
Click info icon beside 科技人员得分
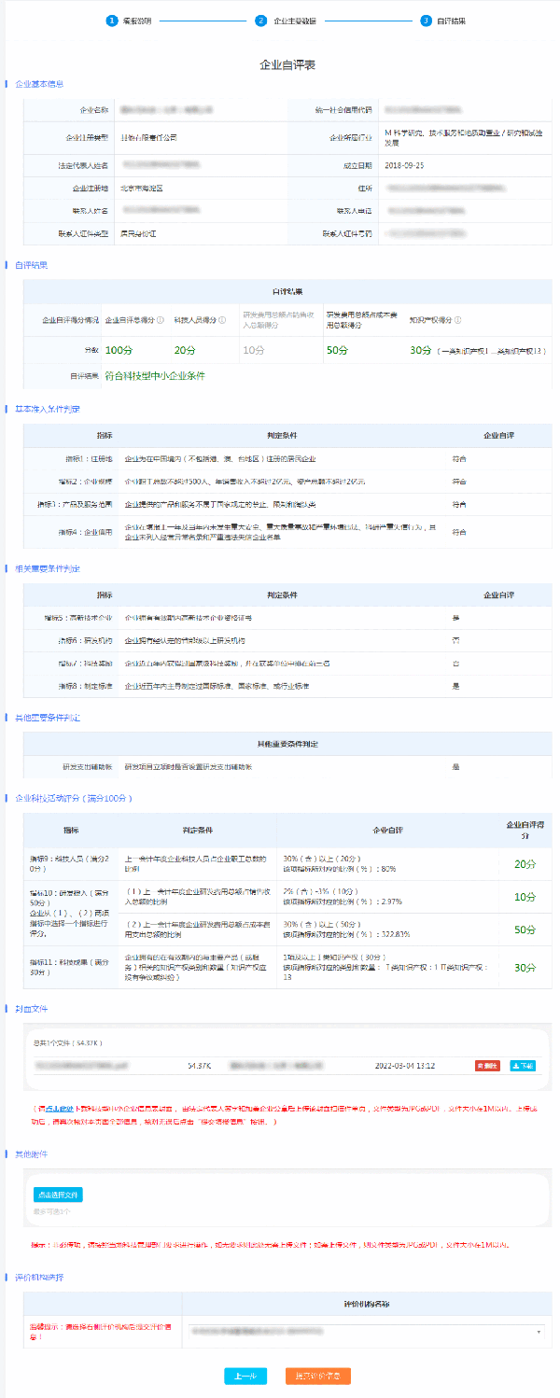pyautogui.click(x=222, y=320)
